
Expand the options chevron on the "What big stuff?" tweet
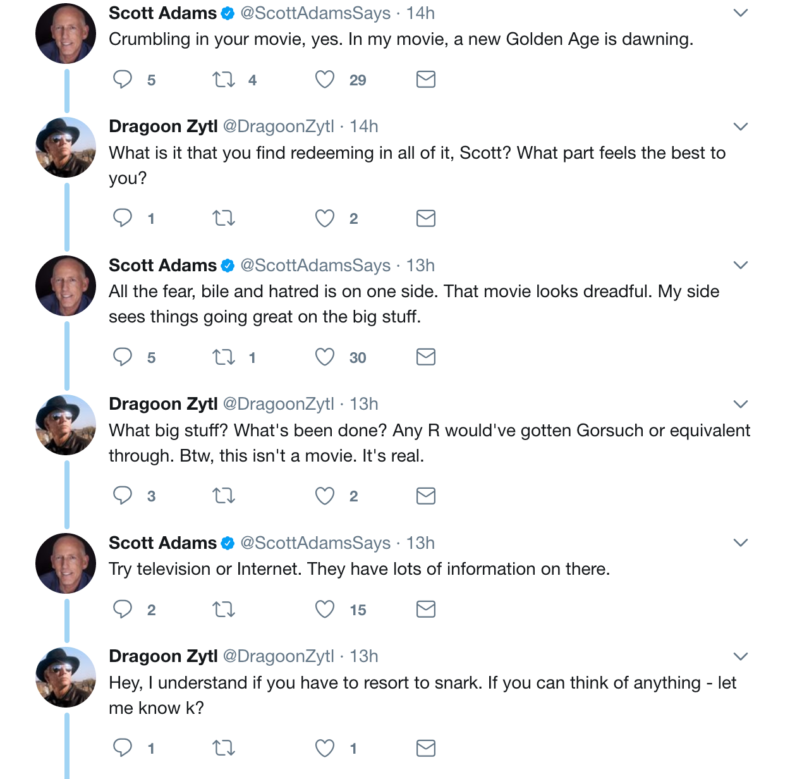(740, 404)
